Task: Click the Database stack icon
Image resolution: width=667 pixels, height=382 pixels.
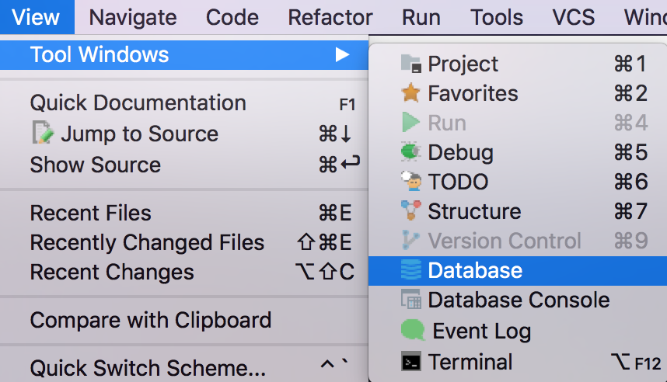Action: pos(411,270)
